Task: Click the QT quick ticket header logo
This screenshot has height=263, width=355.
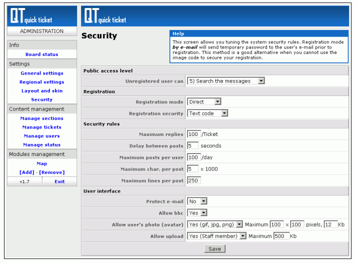Action: click(105, 16)
